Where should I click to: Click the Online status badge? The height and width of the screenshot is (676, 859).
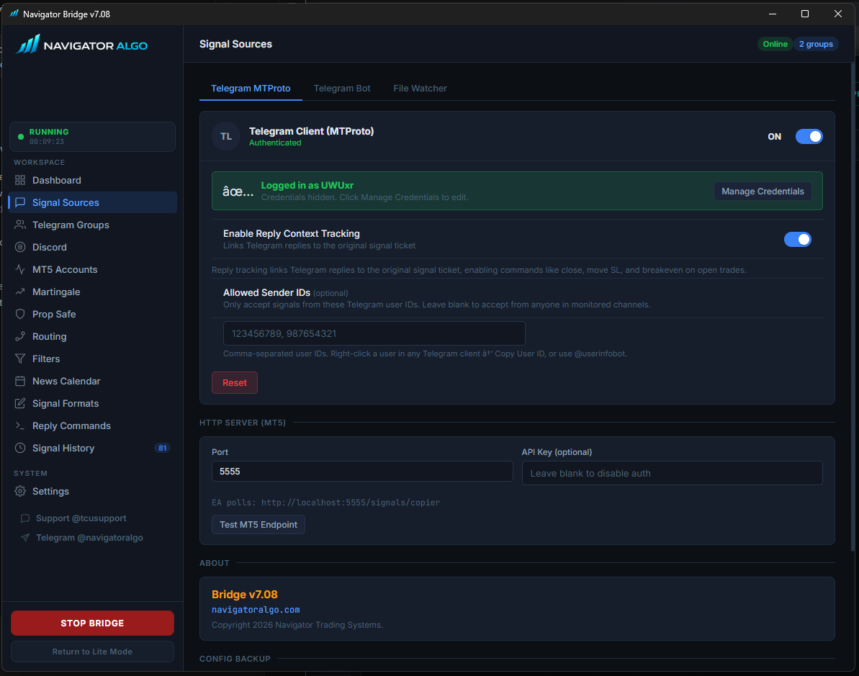click(775, 44)
